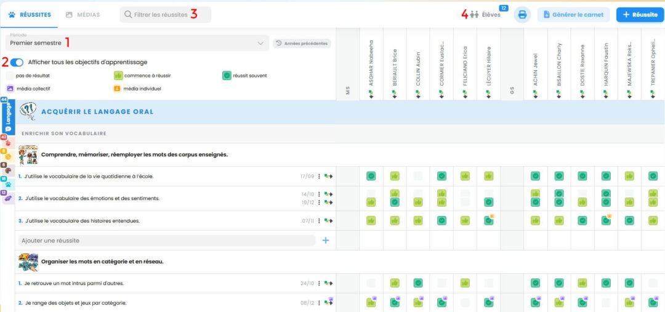This screenshot has height=312, width=665.
Task: Click the printer icon button
Action: click(522, 15)
